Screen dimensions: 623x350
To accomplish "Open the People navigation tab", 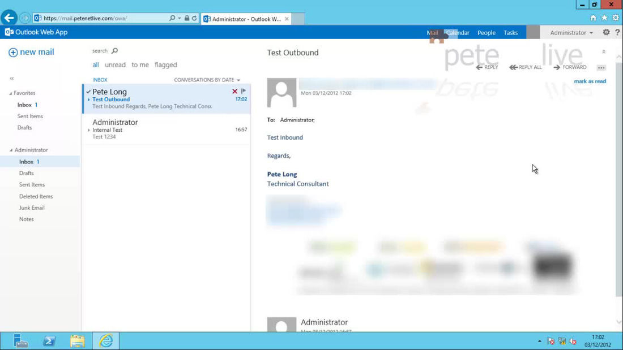I will (487, 33).
